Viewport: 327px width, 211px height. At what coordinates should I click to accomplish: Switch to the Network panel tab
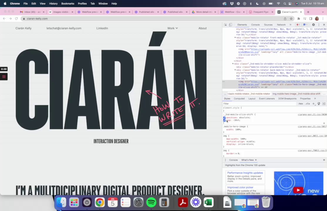click(x=281, y=25)
